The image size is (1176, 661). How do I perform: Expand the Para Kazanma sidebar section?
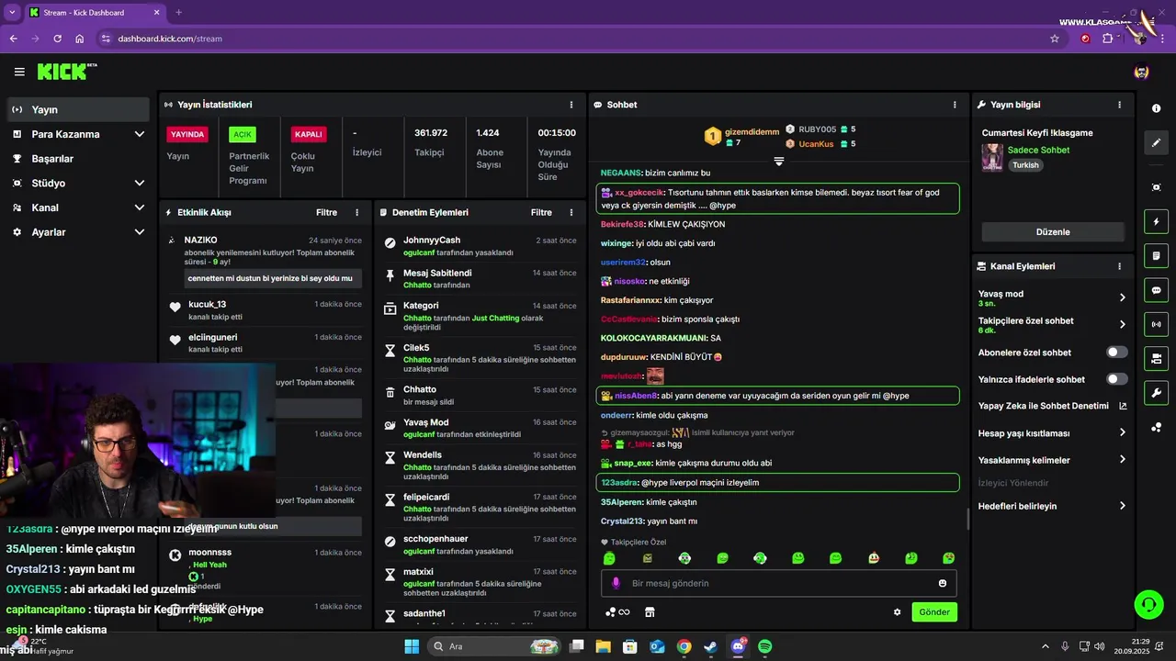click(x=140, y=134)
